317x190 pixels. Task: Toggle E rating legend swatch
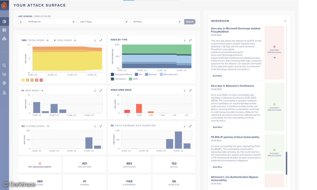pyautogui.click(x=36, y=80)
